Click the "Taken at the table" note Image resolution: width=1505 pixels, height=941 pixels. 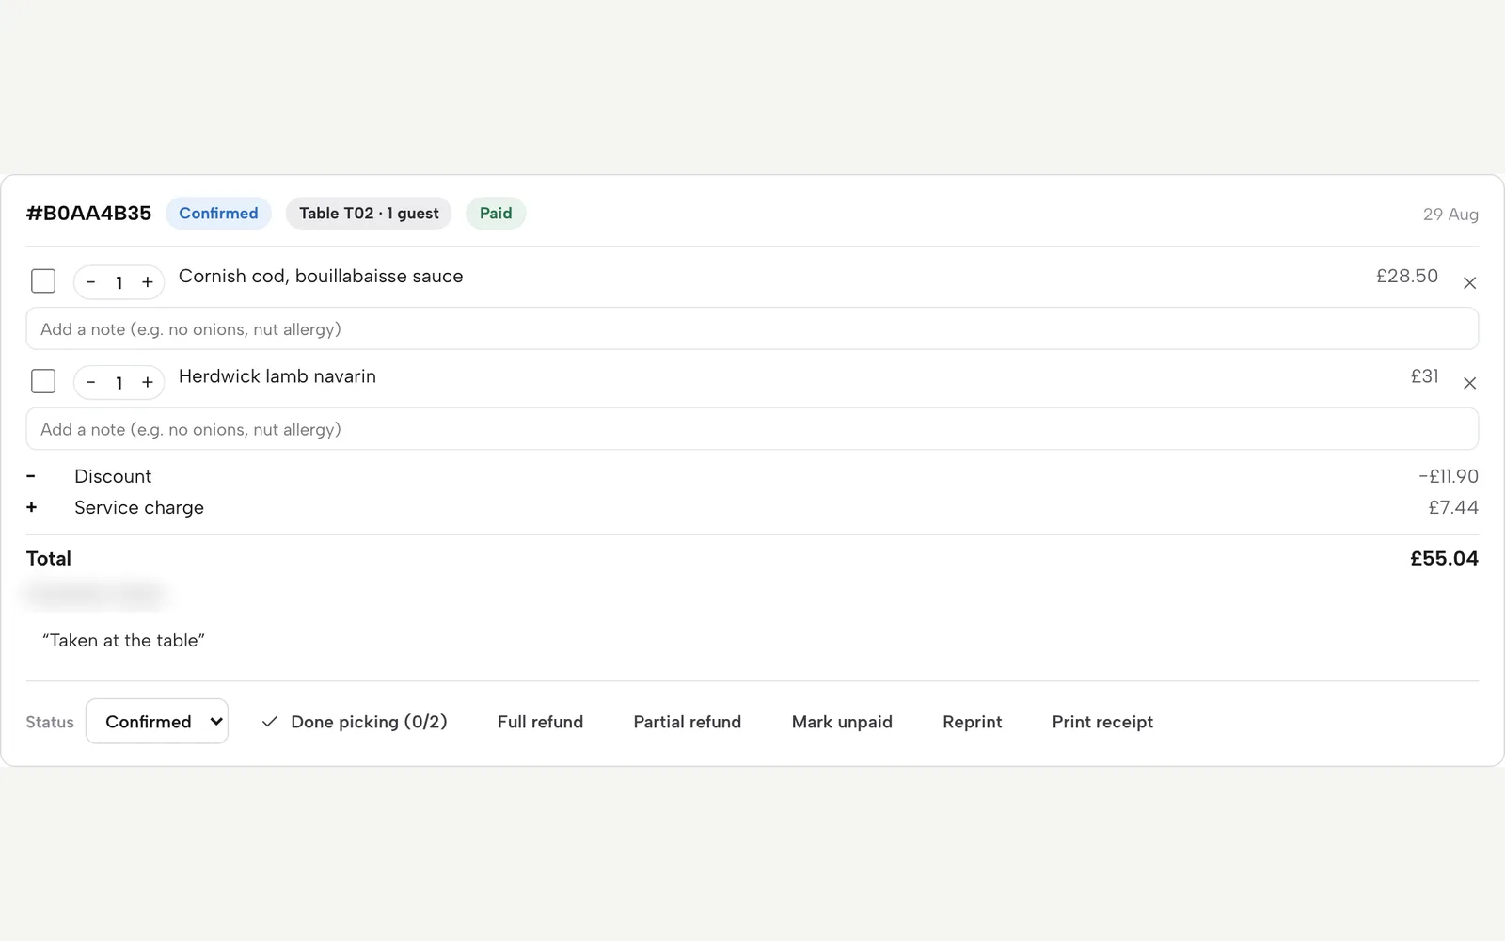coord(123,641)
